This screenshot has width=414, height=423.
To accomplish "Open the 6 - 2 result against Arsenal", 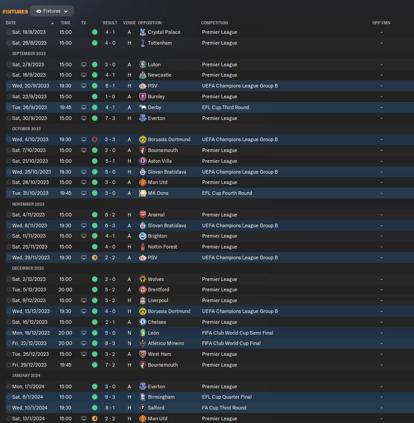I will (x=110, y=215).
